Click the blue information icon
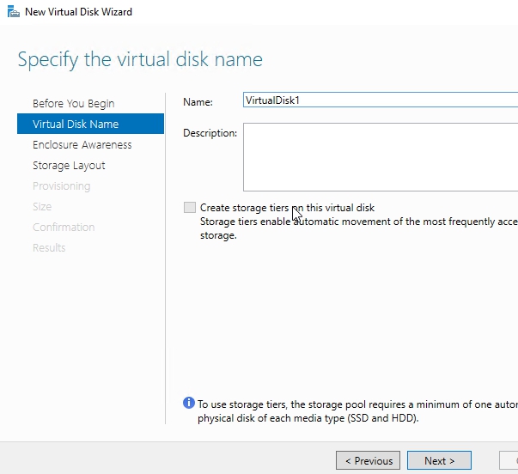Image resolution: width=518 pixels, height=474 pixels. 189,403
